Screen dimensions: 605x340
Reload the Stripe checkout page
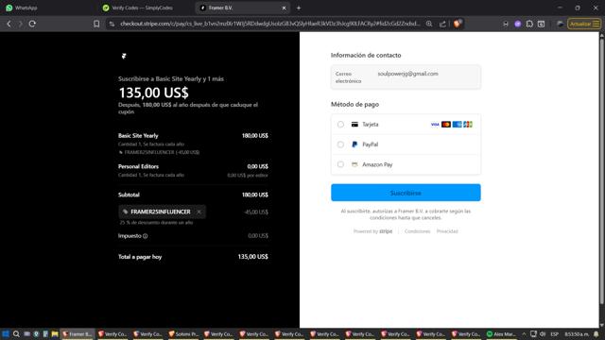coord(32,24)
